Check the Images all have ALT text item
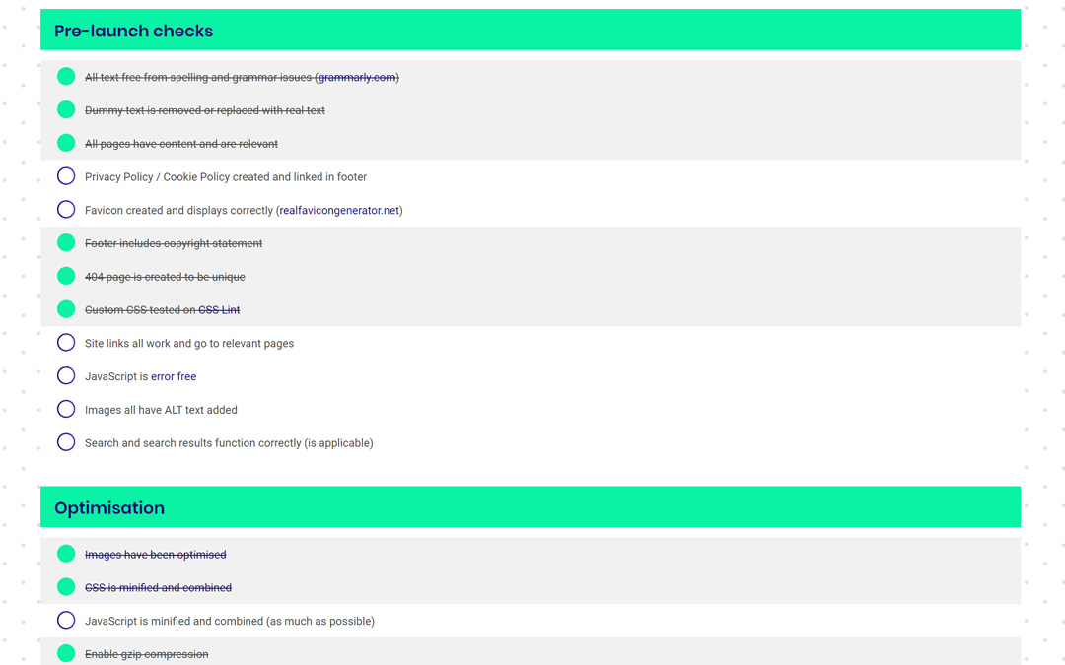The height and width of the screenshot is (665, 1065). click(66, 409)
